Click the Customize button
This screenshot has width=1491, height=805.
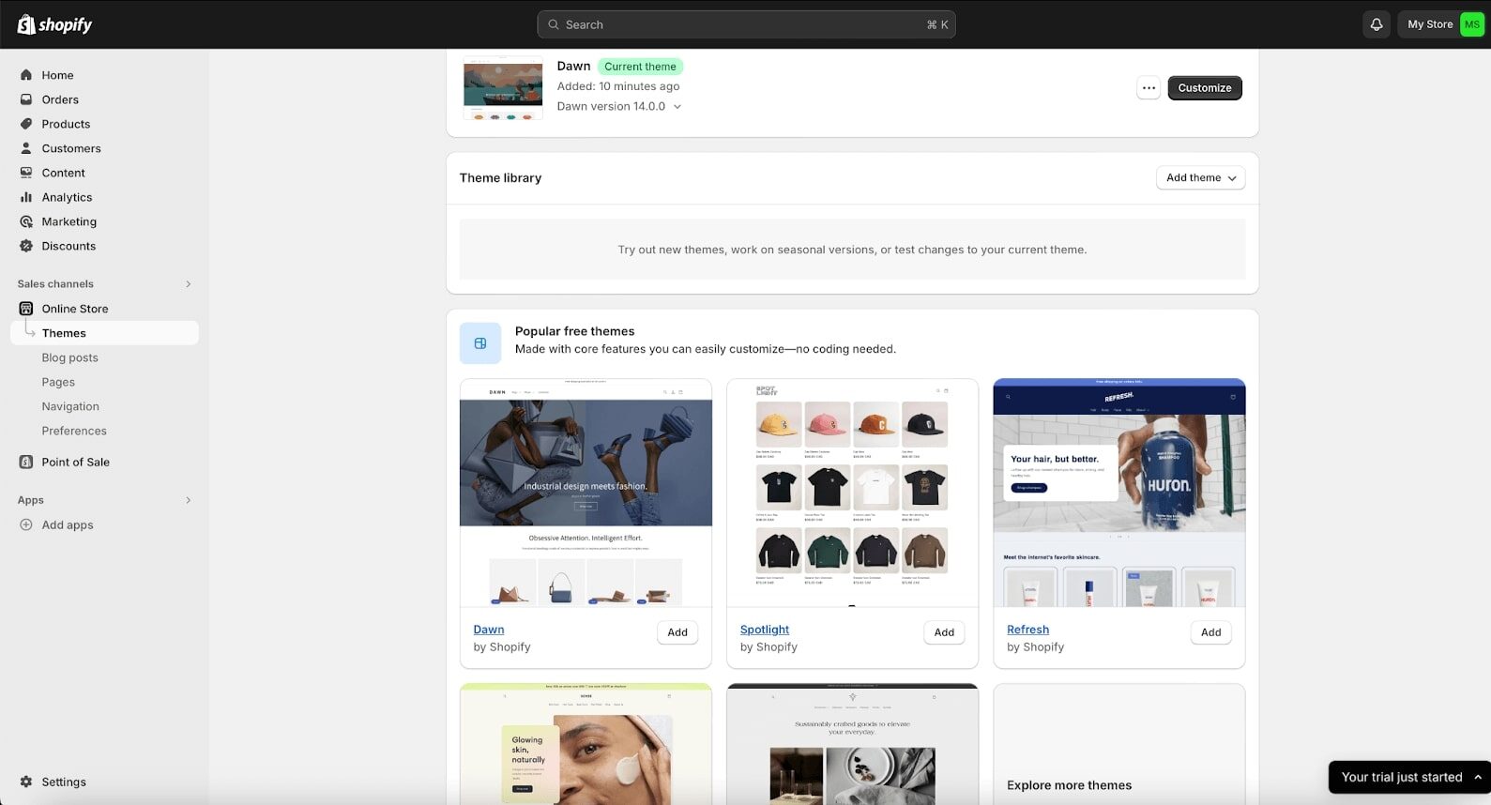pos(1205,88)
